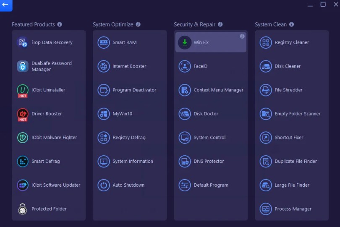This screenshot has width=340, height=227.
Task: Click the 'Internet Booster' label
Action: pyautogui.click(x=129, y=66)
